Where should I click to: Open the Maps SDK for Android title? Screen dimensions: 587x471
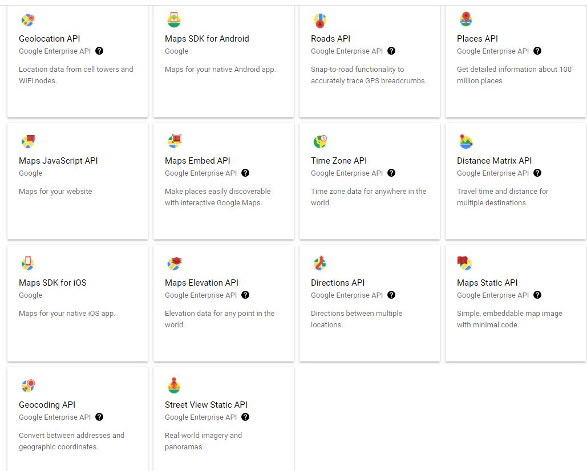(207, 39)
